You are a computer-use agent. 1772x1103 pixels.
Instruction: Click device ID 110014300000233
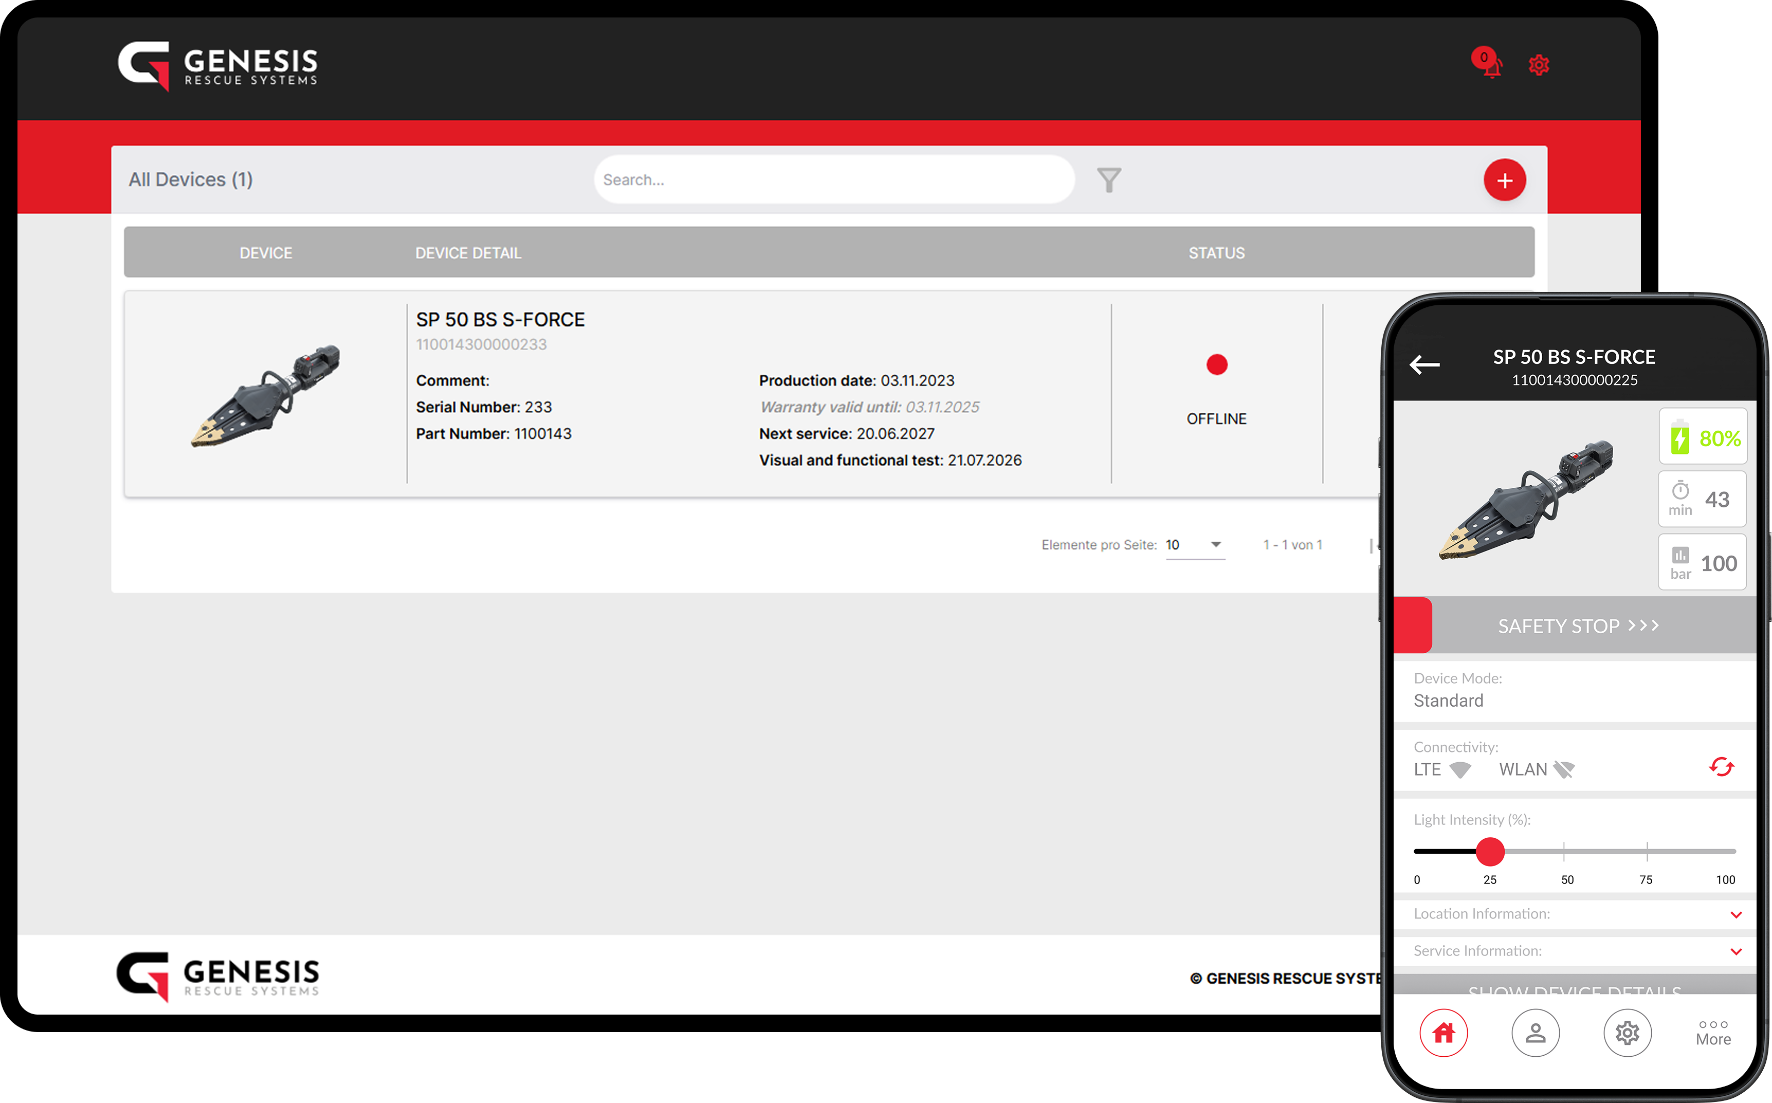pos(481,344)
